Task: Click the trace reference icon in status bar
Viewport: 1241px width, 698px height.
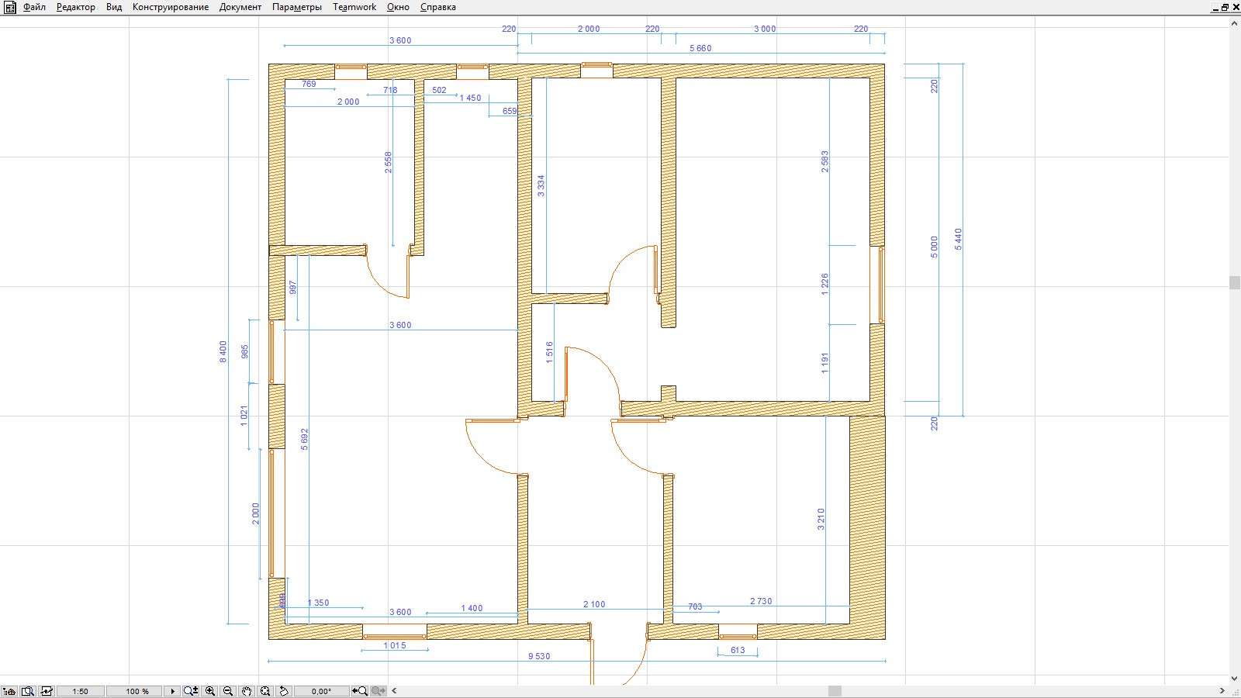Action: (47, 691)
